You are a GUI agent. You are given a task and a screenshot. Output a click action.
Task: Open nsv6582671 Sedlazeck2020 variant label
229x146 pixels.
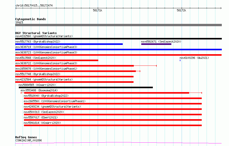[x=161, y=42]
